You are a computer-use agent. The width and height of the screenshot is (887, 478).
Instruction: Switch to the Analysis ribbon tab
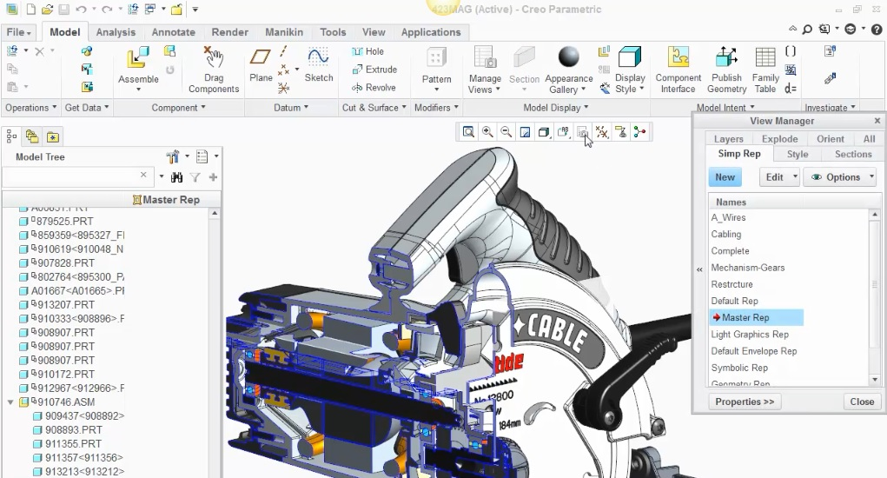116,32
